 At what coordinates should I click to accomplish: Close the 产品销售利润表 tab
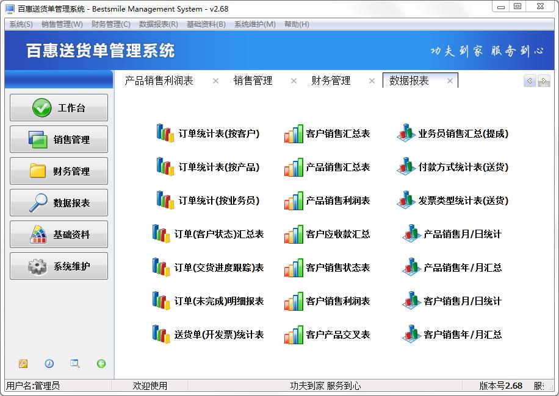215,81
